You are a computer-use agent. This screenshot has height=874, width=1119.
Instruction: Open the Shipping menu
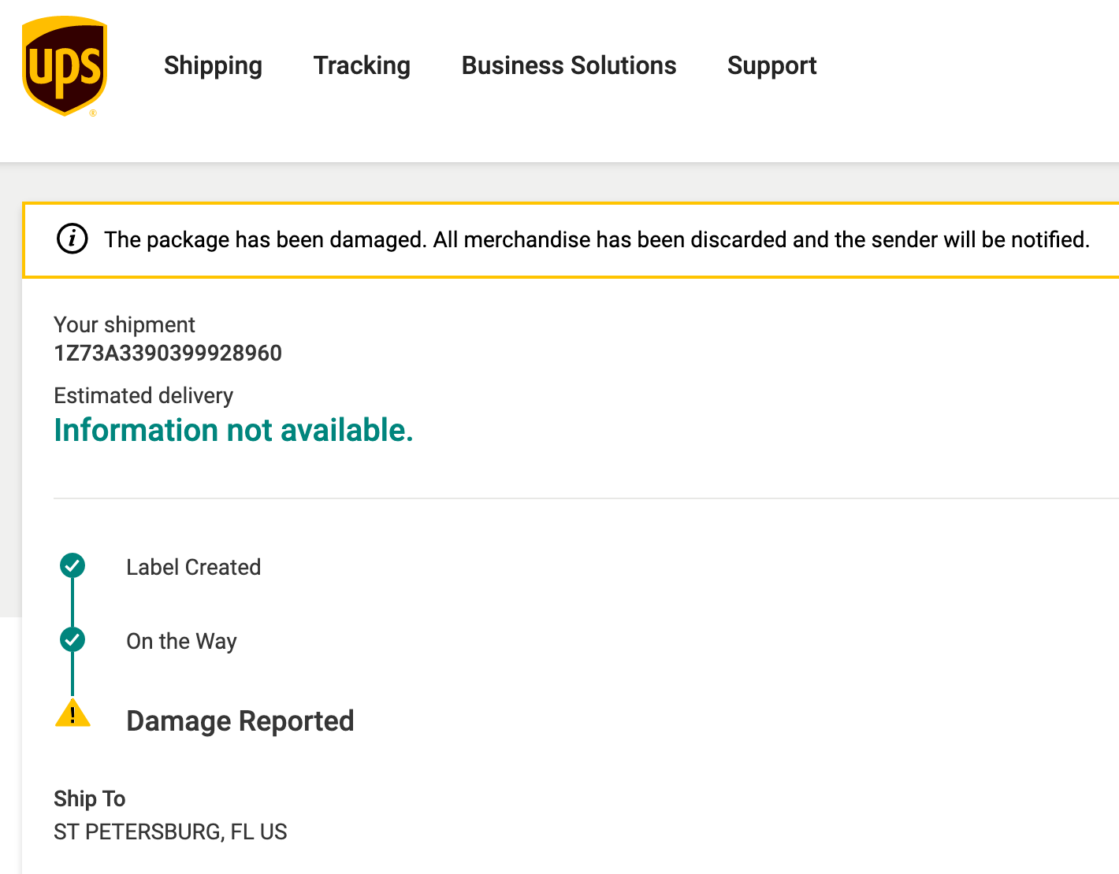tap(213, 65)
